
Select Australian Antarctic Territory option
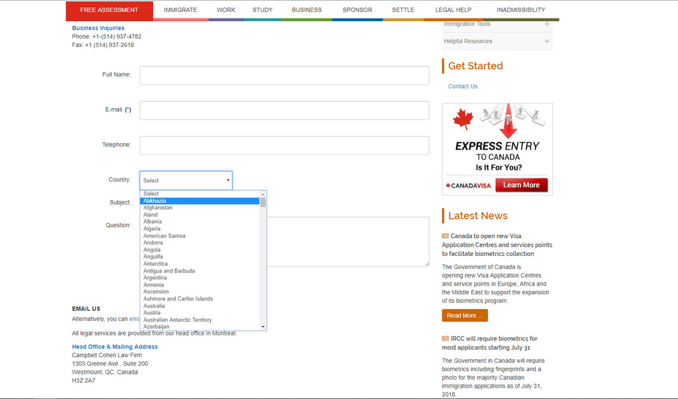[200, 320]
